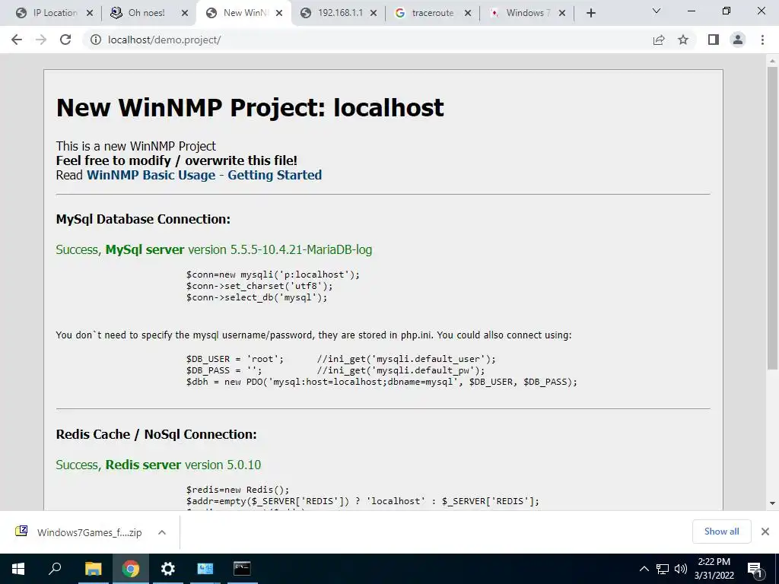Image resolution: width=779 pixels, height=584 pixels.
Task: Expand the tab search chevron
Action: 657,11
